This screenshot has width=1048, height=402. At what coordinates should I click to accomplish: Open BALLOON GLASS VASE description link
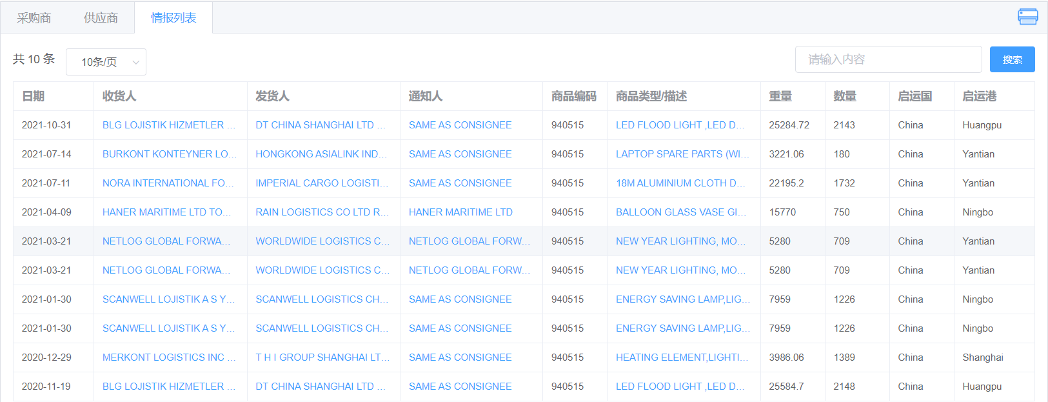681,212
